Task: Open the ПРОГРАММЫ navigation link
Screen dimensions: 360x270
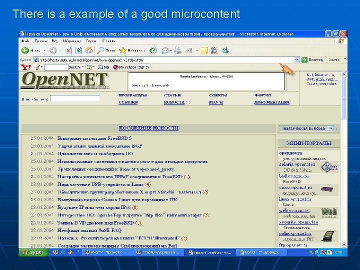Action: tap(132, 95)
